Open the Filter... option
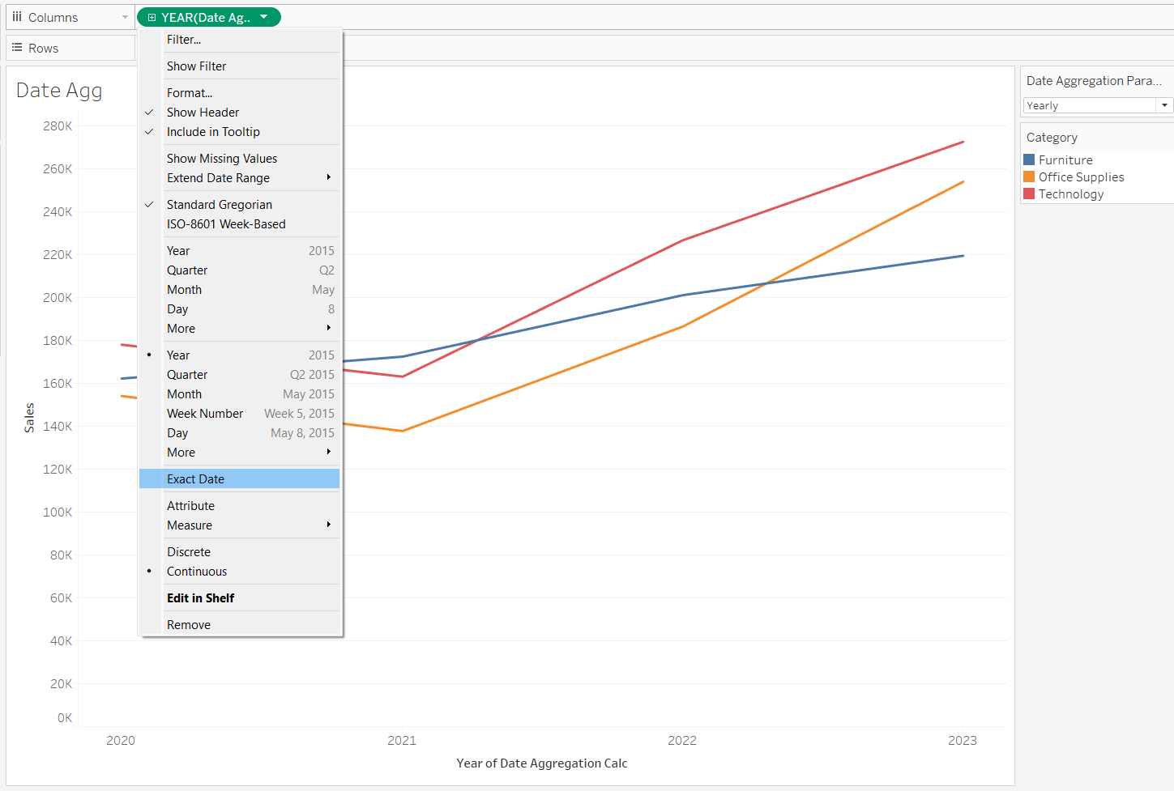 coord(184,40)
